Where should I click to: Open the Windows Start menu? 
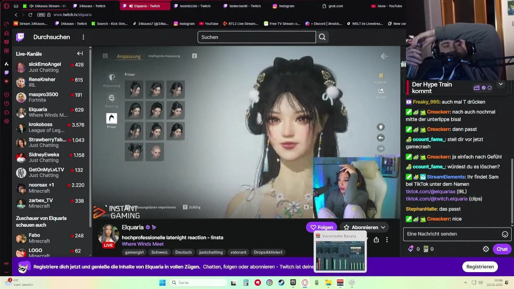click(x=162, y=283)
